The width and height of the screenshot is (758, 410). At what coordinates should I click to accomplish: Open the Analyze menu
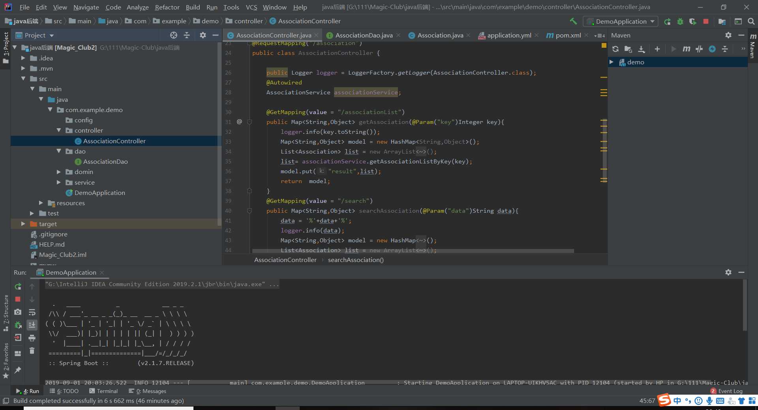click(x=137, y=7)
